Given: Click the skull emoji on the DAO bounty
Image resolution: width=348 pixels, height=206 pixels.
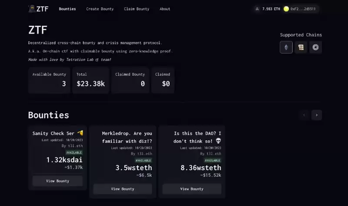Looking at the screenshot, I should [218, 141].
